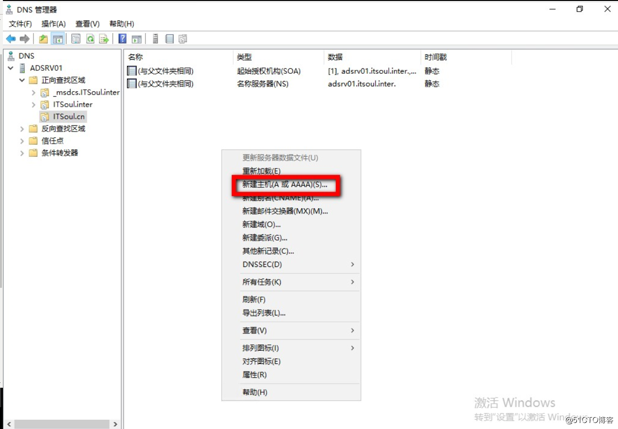Click the _msdcs.ITSoul.inter zone icon
The image size is (618, 429).
coord(45,92)
